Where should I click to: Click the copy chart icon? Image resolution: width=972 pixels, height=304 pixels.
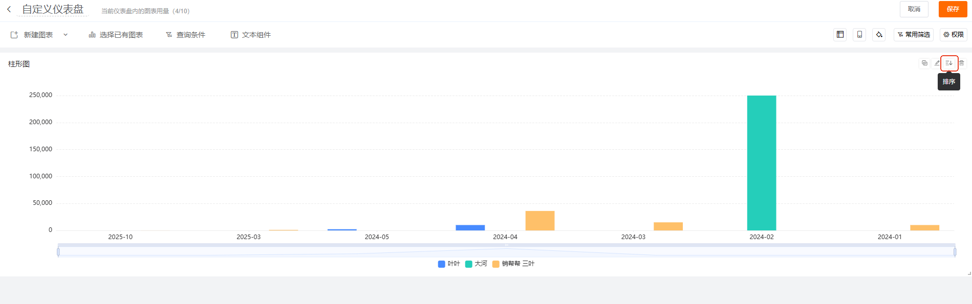[x=924, y=63]
